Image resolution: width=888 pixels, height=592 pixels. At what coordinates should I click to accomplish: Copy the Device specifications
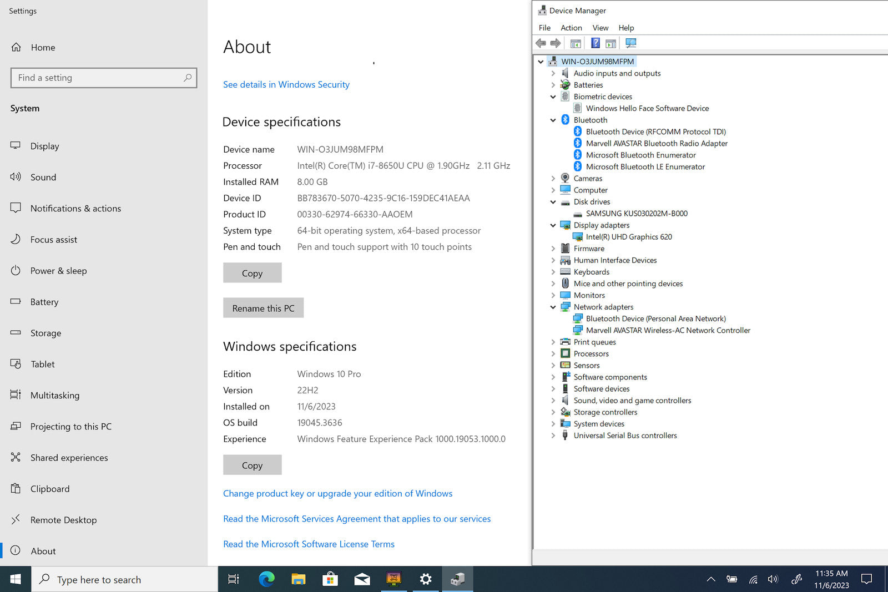pyautogui.click(x=252, y=273)
